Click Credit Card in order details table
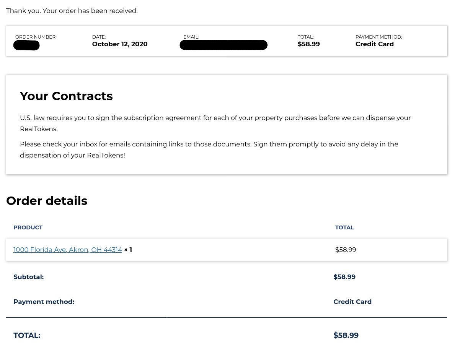Screen dimensions: 460x359 pos(352,302)
